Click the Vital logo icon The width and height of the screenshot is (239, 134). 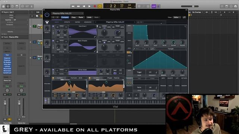[x=47, y=22]
